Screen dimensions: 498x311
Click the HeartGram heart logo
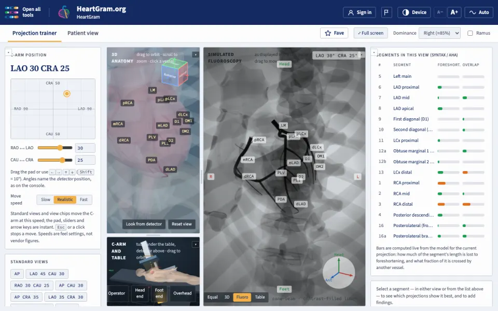click(64, 12)
